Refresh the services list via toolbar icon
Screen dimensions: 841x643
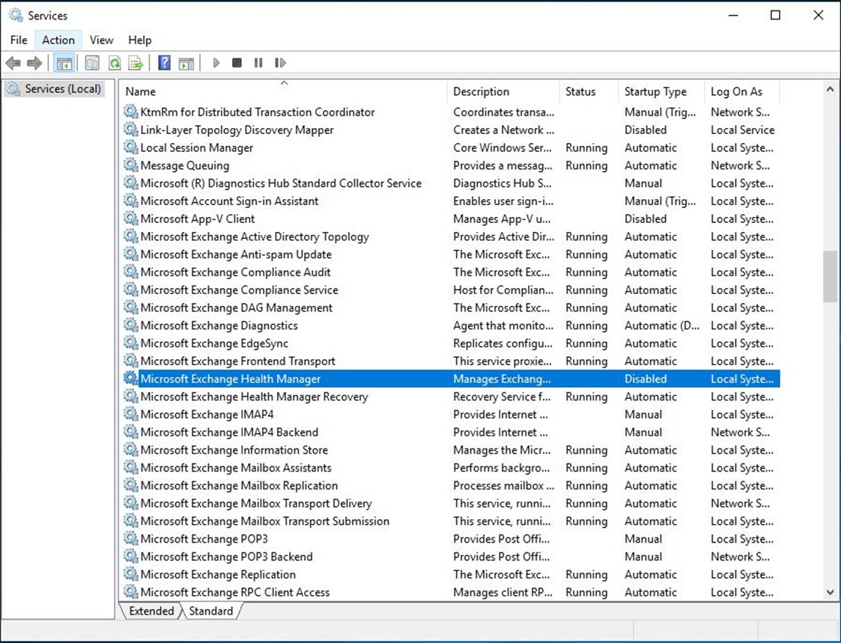[x=115, y=64]
